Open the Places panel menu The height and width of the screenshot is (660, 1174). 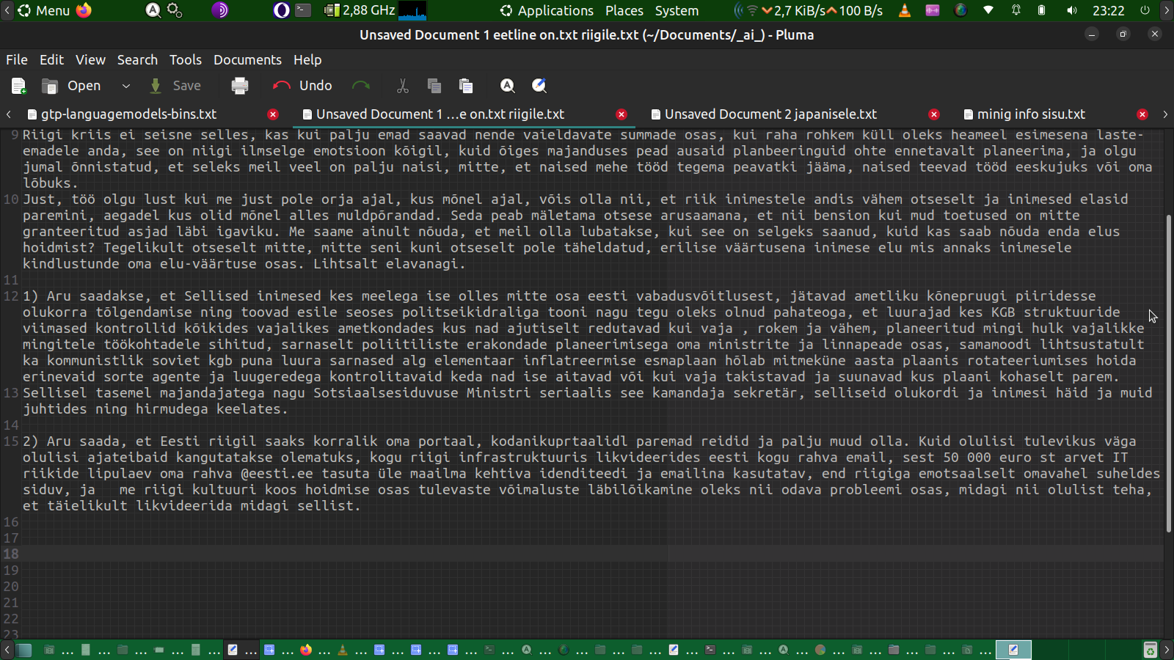click(624, 10)
